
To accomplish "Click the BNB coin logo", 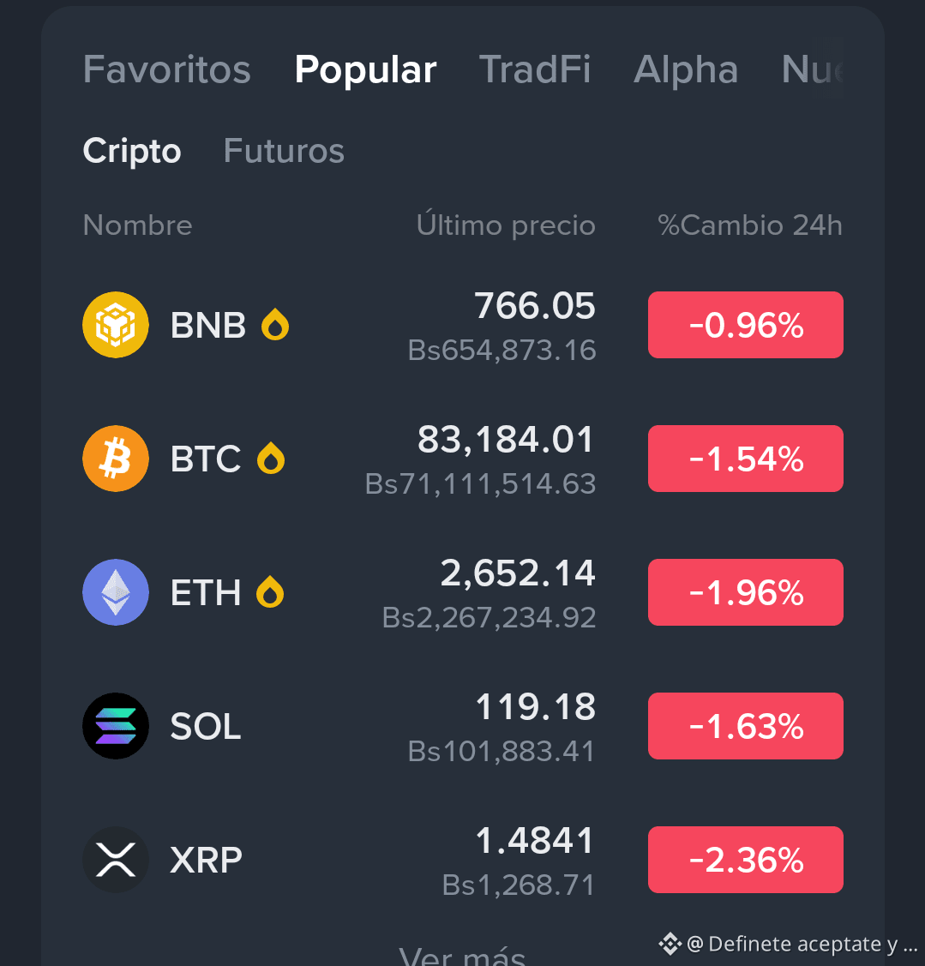I will pos(115,325).
